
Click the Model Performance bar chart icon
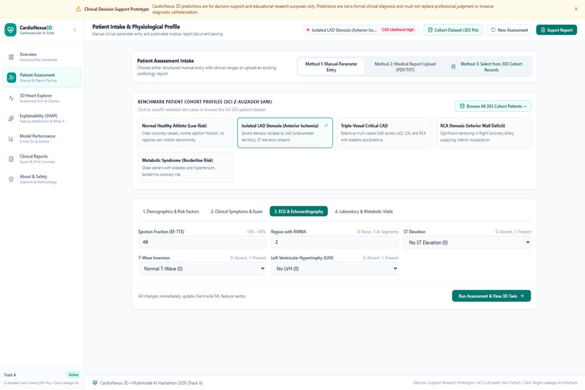pos(11,139)
